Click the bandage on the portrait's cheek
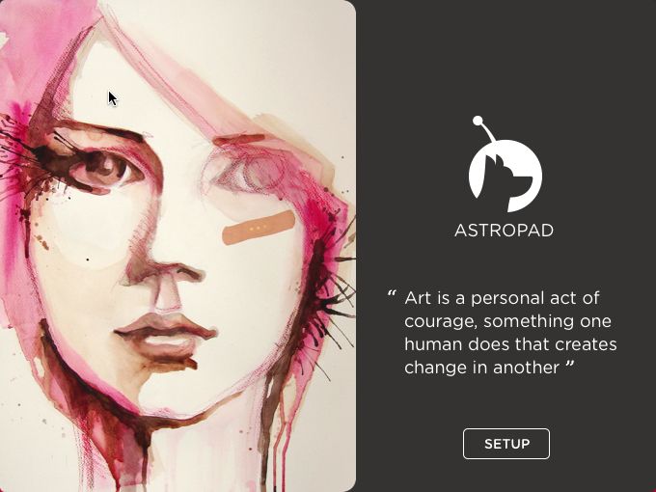This screenshot has height=492, width=656. tap(259, 228)
